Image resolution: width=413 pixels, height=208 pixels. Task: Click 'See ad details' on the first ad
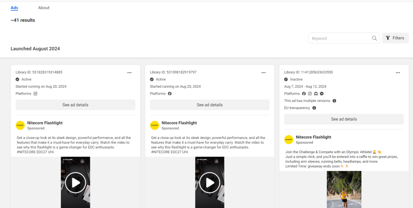coord(75,105)
